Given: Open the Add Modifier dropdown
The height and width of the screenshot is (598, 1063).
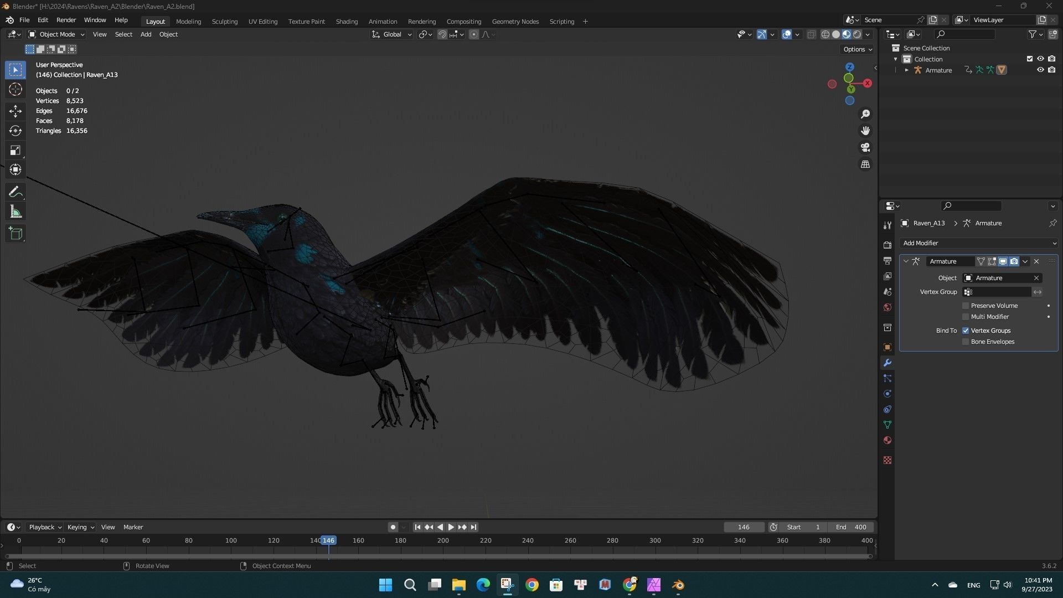Looking at the screenshot, I should click(979, 243).
